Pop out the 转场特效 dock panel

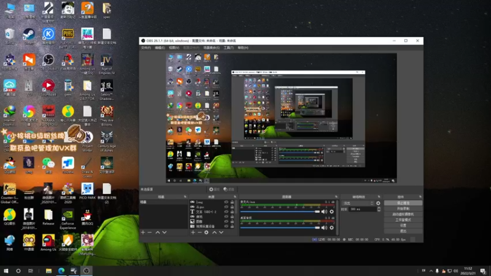click(x=379, y=197)
